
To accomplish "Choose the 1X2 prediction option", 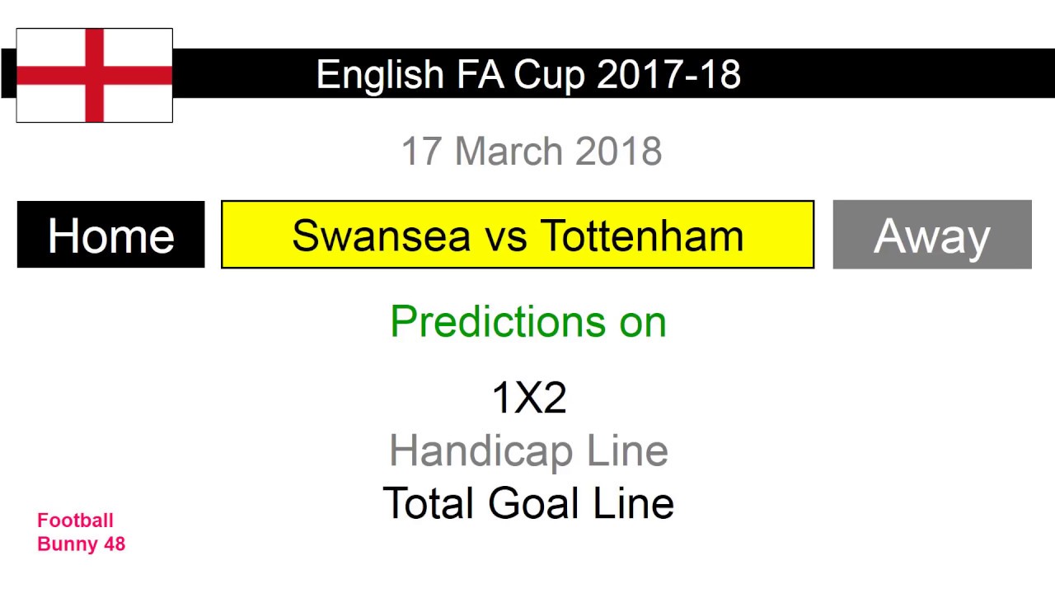I will (528, 399).
